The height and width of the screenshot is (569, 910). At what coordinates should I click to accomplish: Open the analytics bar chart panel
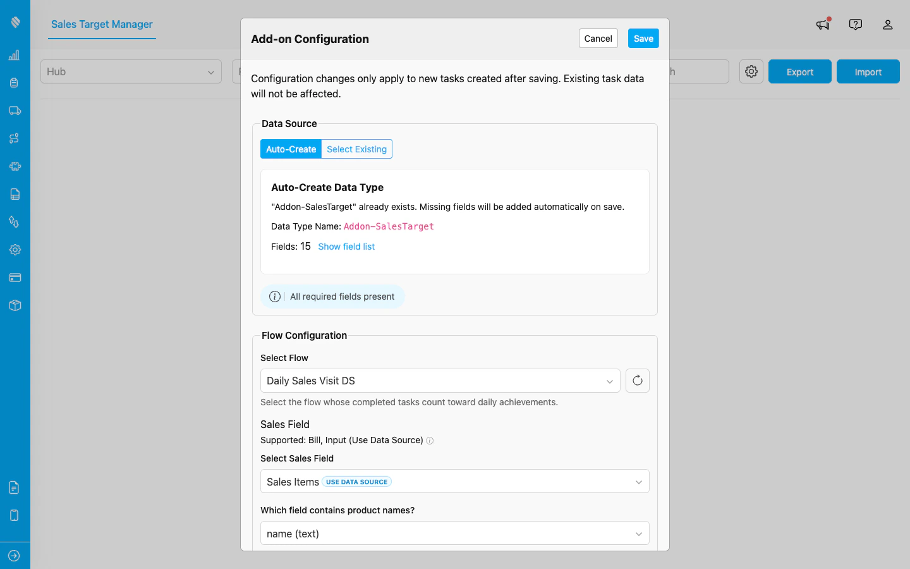click(x=15, y=55)
